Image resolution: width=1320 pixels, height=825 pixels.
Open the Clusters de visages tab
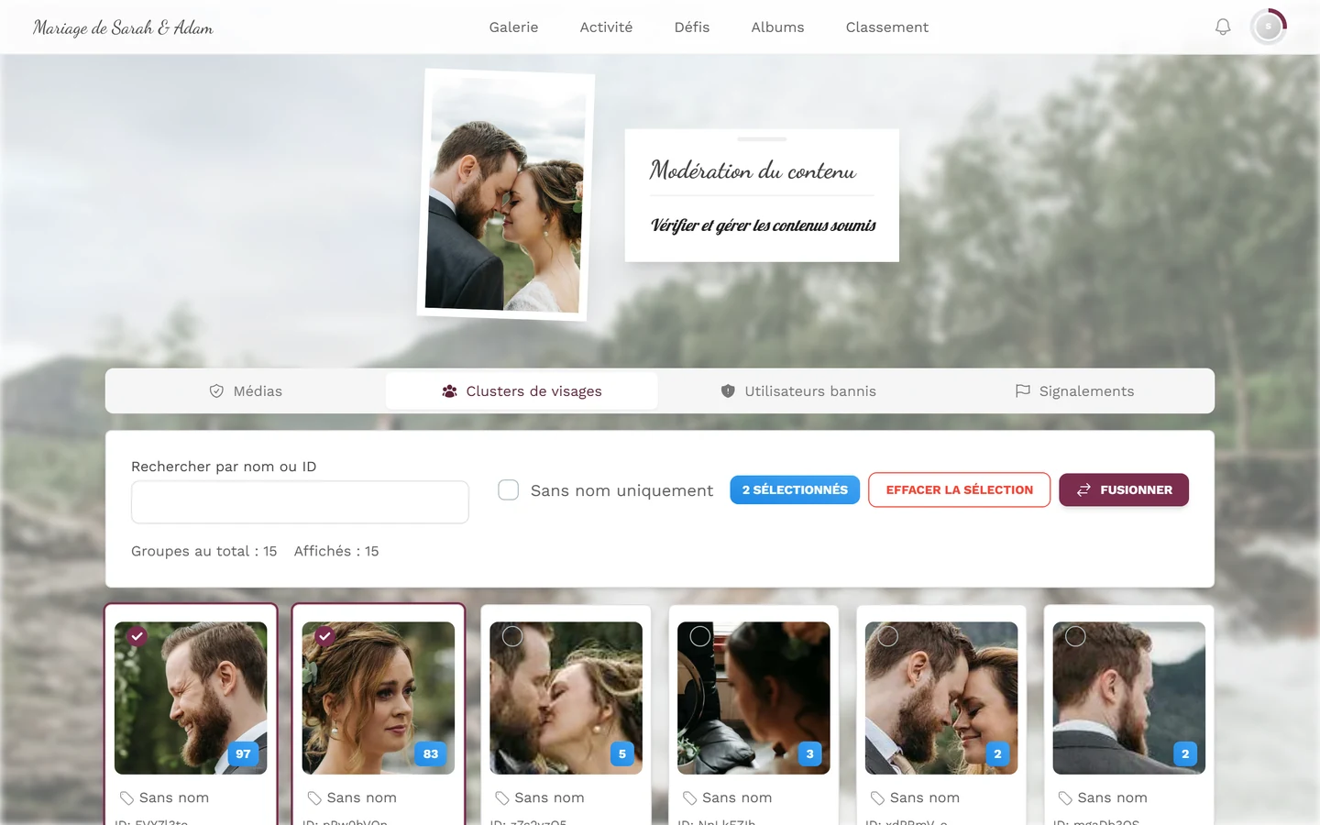click(x=522, y=391)
